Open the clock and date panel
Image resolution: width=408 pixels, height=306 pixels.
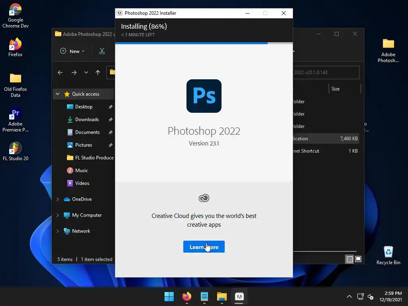(x=390, y=296)
